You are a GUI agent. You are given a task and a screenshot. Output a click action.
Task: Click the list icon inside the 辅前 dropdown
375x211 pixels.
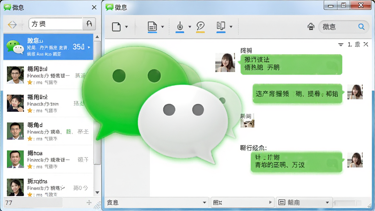(x=282, y=202)
